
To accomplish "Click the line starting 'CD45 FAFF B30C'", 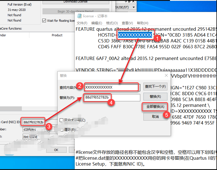I will click(157, 47).
